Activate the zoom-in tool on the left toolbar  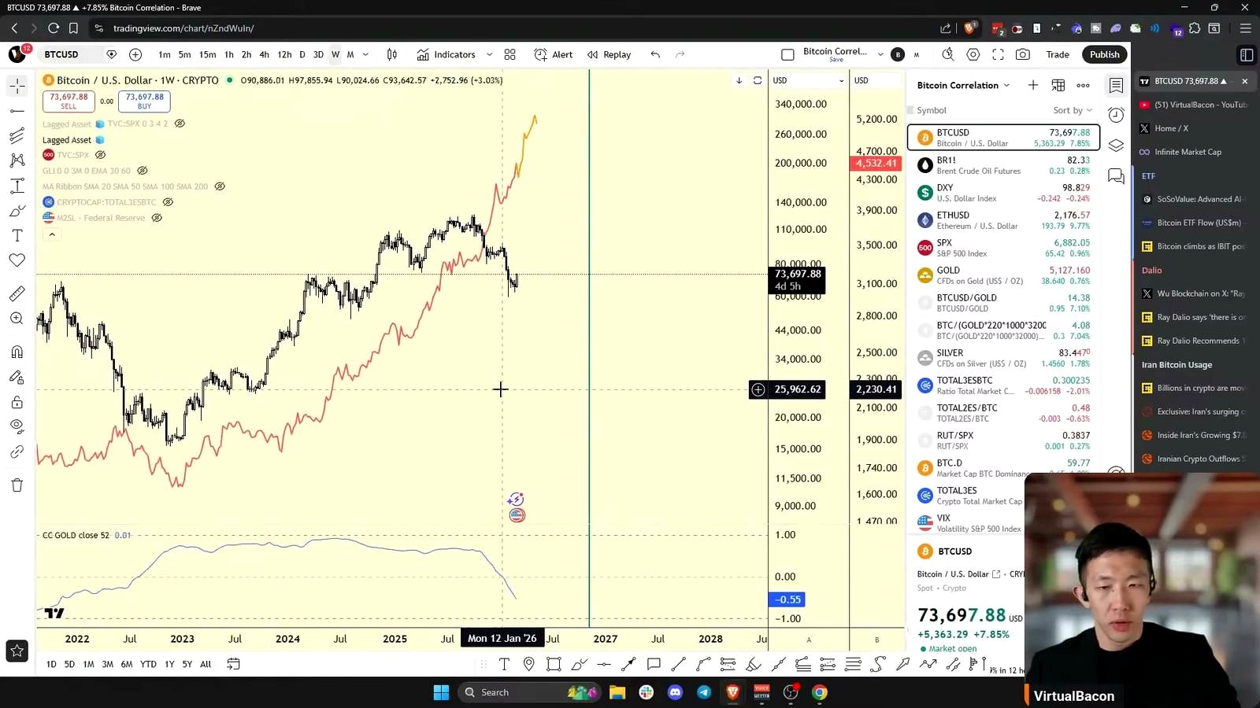(17, 319)
